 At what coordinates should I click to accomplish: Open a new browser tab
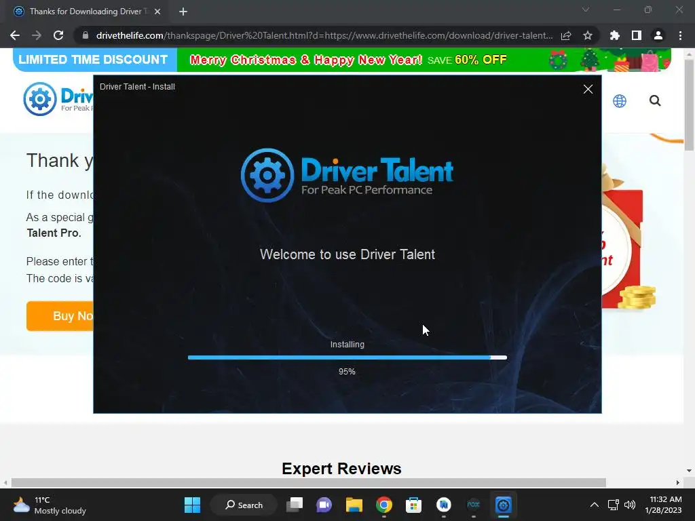(x=183, y=12)
